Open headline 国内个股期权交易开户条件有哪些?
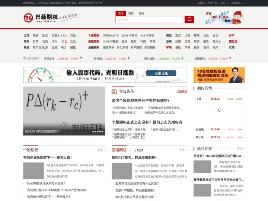This screenshot has width=268, height=201. pos(141,100)
